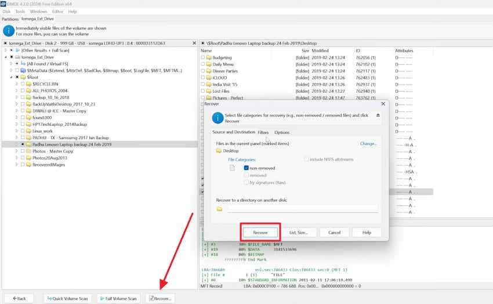Open the Windows menu
Image resolution: width=493 pixels, height=304 pixels.
pyautogui.click(x=38, y=12)
